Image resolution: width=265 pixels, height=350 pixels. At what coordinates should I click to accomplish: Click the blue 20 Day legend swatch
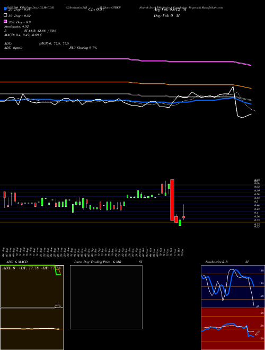[x=5, y=9]
